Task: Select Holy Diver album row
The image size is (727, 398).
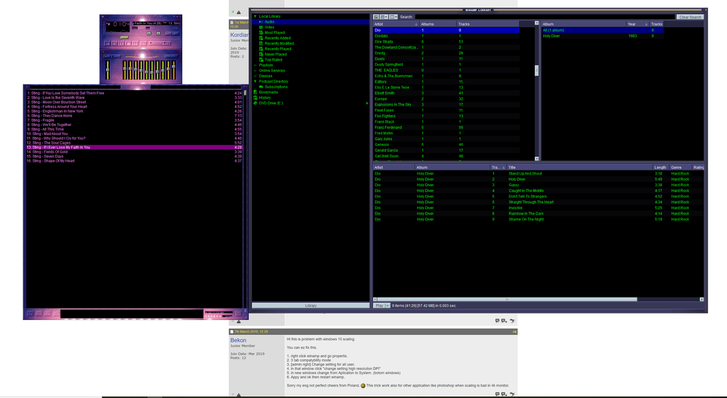Action: pyautogui.click(x=602, y=36)
